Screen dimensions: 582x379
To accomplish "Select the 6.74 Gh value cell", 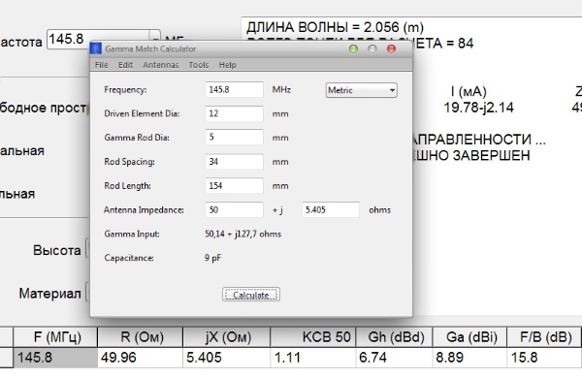I will 394,358.
